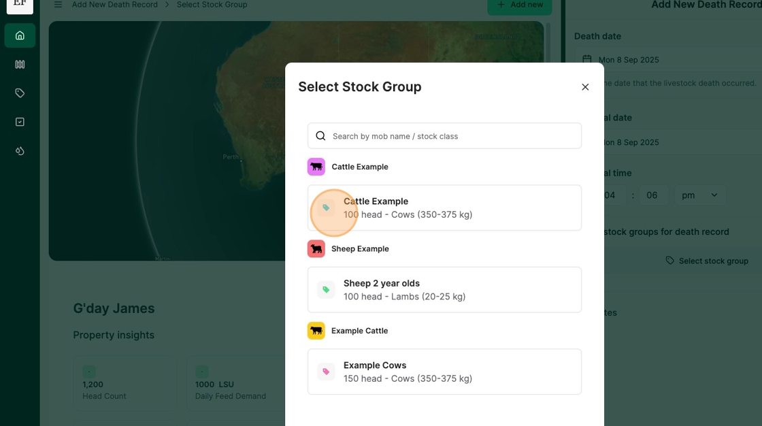Image resolution: width=762 pixels, height=426 pixels.
Task: Click the yellow Example Cattle mob icon
Action: pyautogui.click(x=316, y=331)
